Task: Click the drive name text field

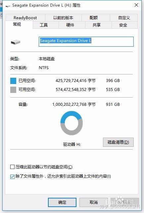Action: coord(86,42)
